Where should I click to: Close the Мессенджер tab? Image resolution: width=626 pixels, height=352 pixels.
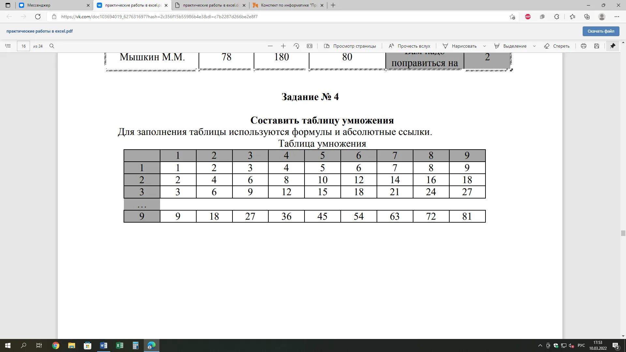88,5
